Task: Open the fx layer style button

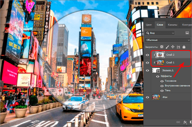Action: (x=185, y=122)
